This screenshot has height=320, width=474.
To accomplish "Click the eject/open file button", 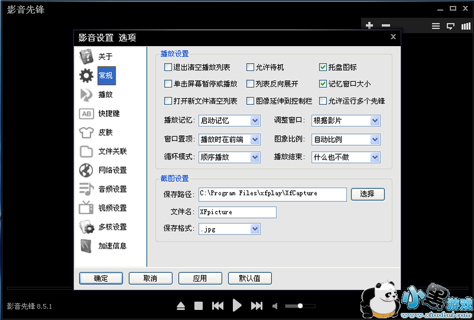I will click(181, 306).
